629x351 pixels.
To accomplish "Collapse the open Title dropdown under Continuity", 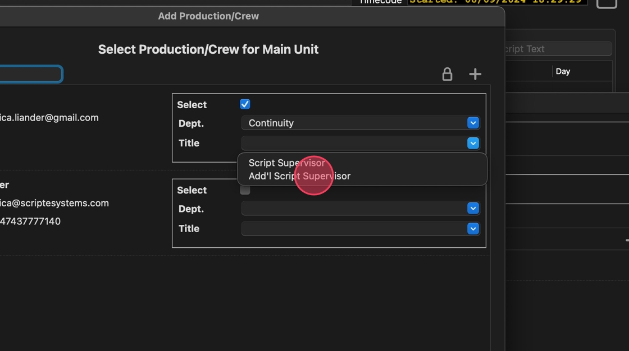I will point(473,143).
